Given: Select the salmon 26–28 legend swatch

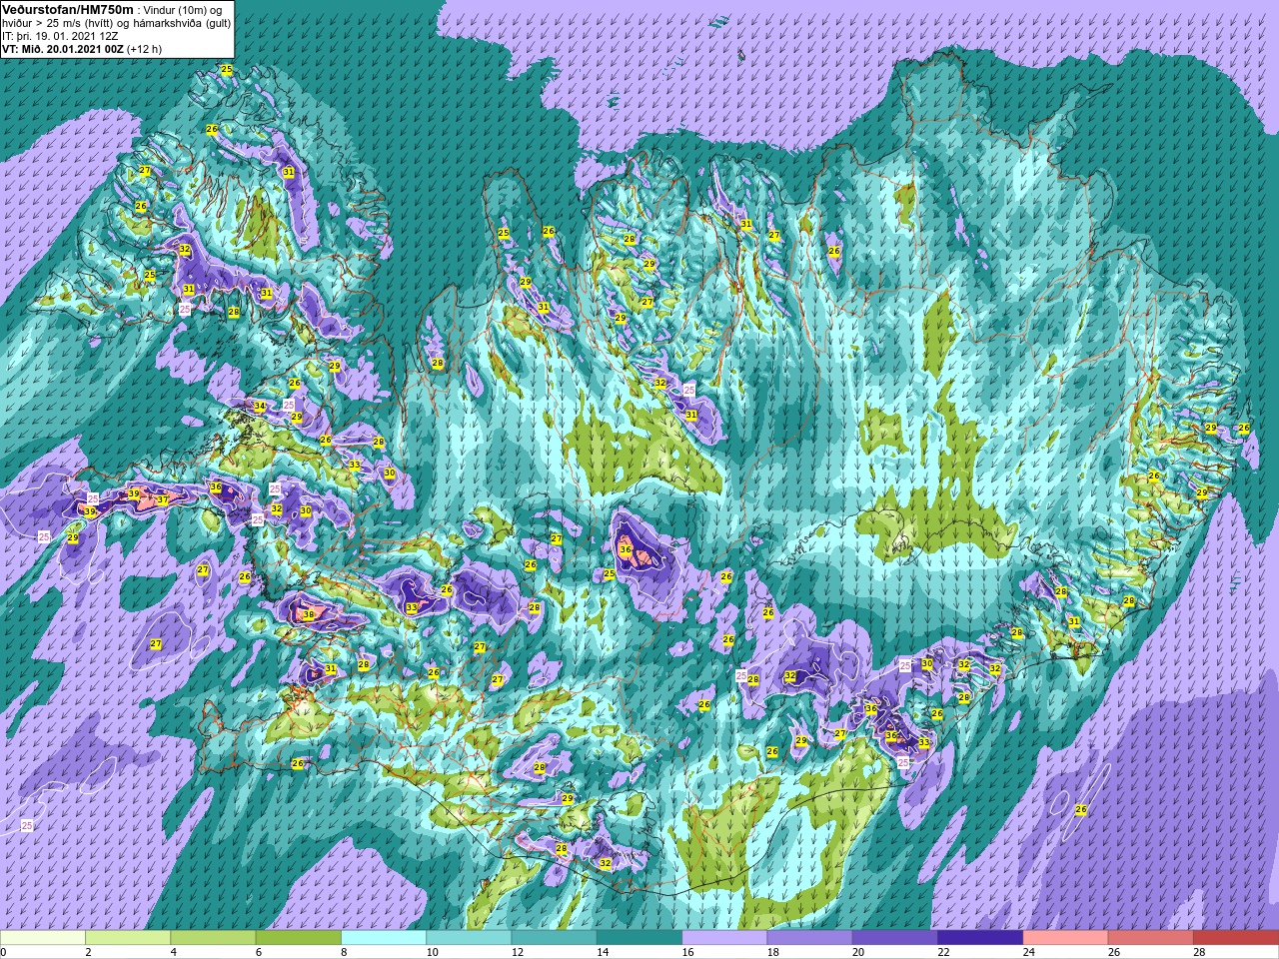Looking at the screenshot, I should pos(1150,938).
